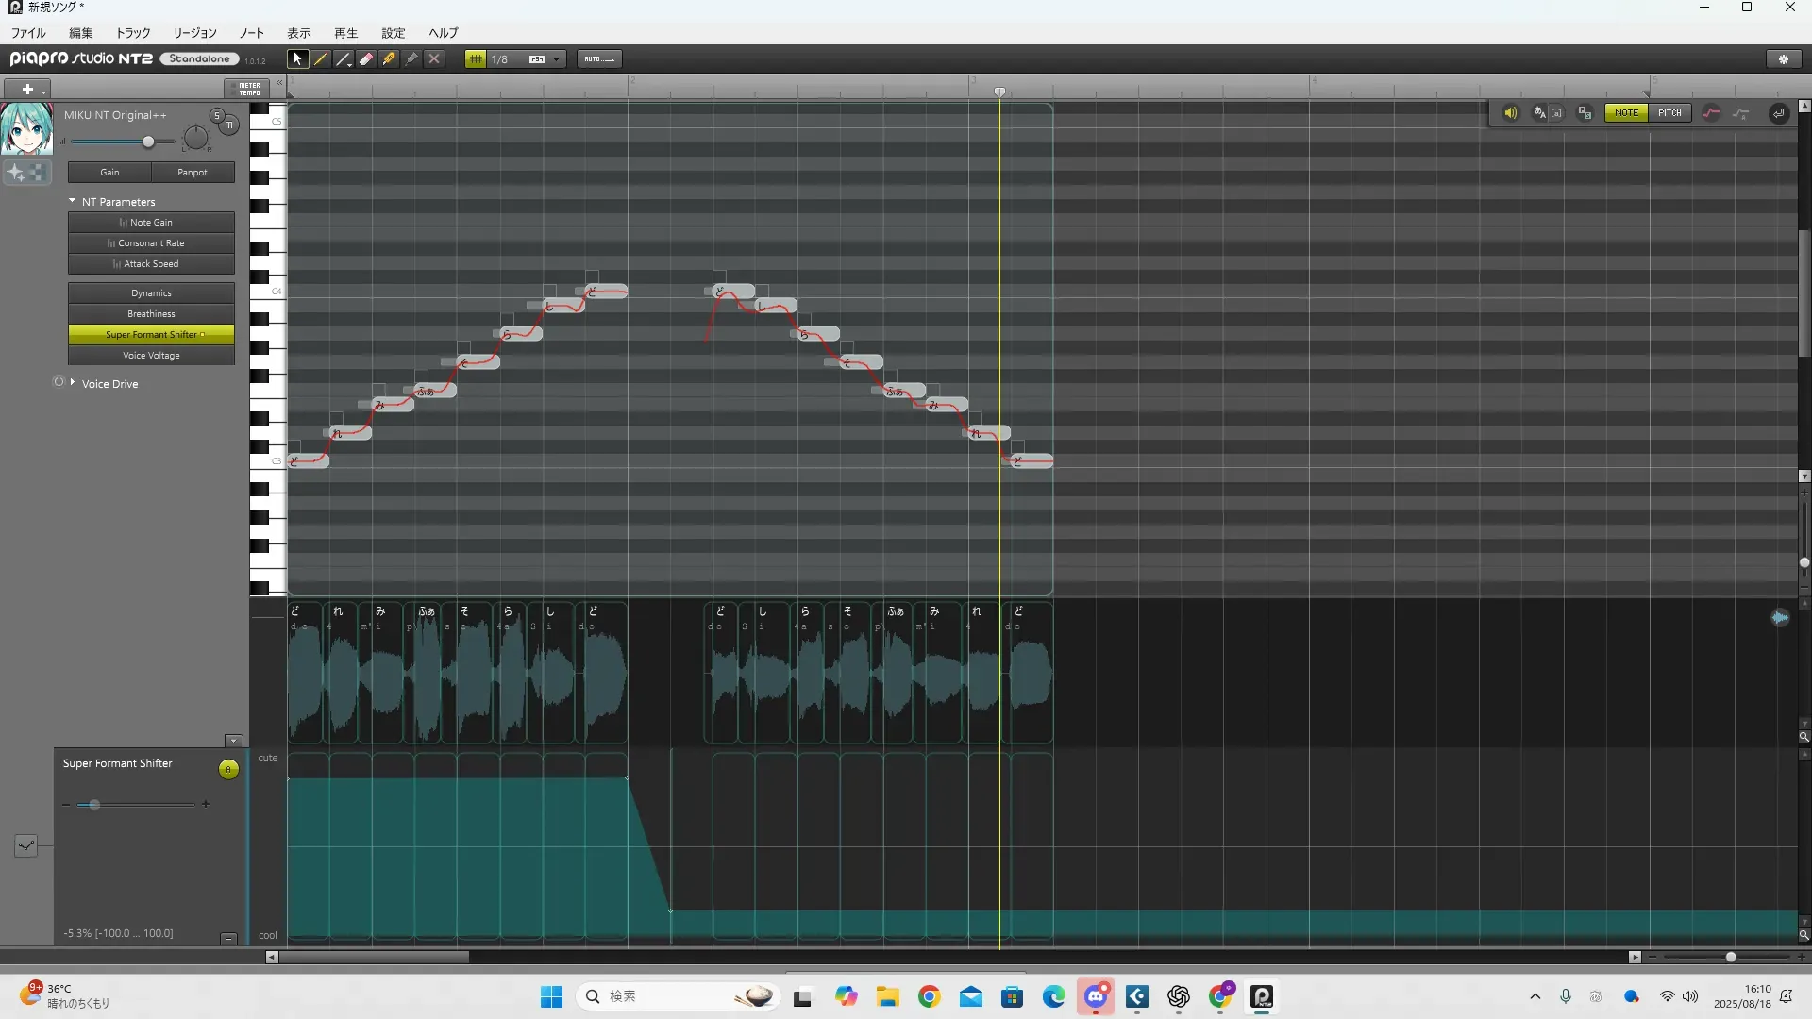Select the Eraser tool

coord(366,58)
